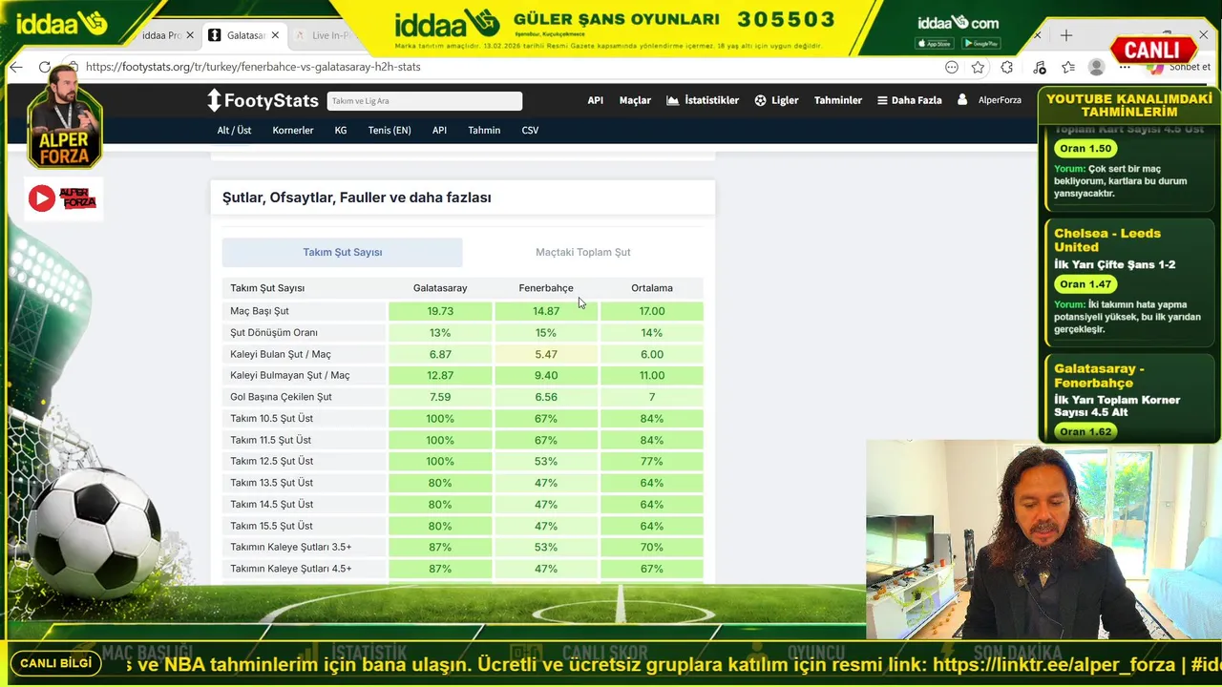Screen dimensions: 1222x687
Task: Click the 'Oran 1.47' badge for Chelsea - Leeds
Action: point(1085,284)
